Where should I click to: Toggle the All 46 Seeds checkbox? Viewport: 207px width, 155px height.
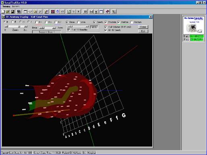click(106, 30)
